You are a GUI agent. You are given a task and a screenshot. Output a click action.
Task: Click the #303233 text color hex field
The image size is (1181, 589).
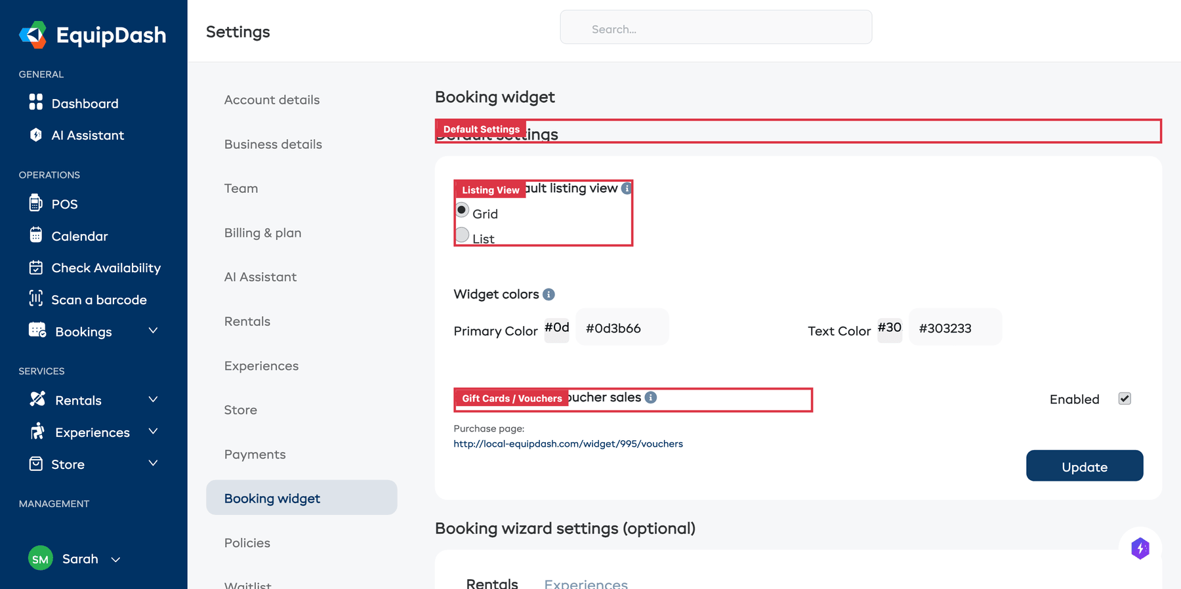955,327
